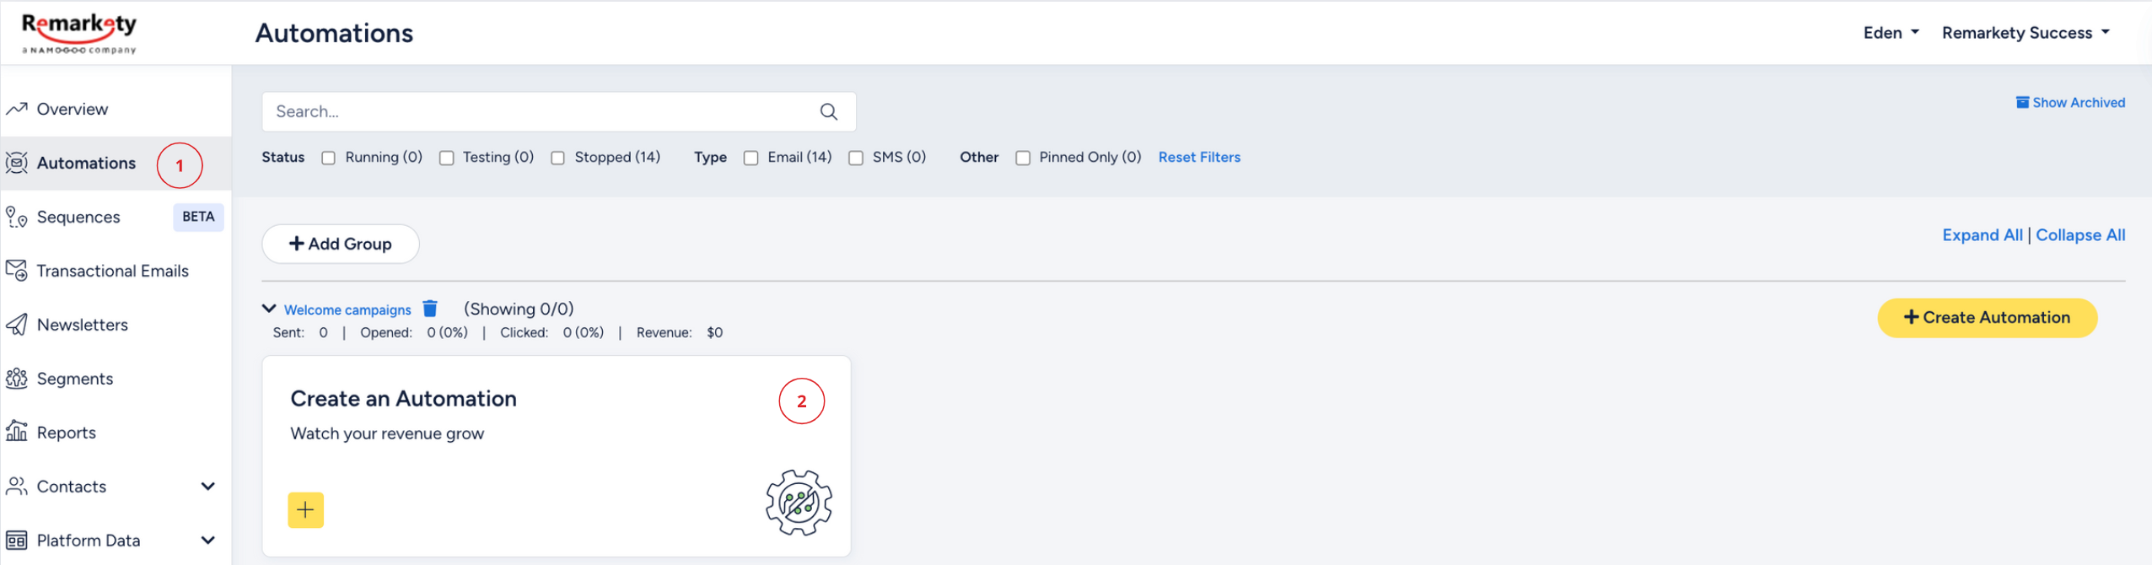Click the Create Automation button
Viewport: 2152px width, 565px height.
coord(1987,318)
